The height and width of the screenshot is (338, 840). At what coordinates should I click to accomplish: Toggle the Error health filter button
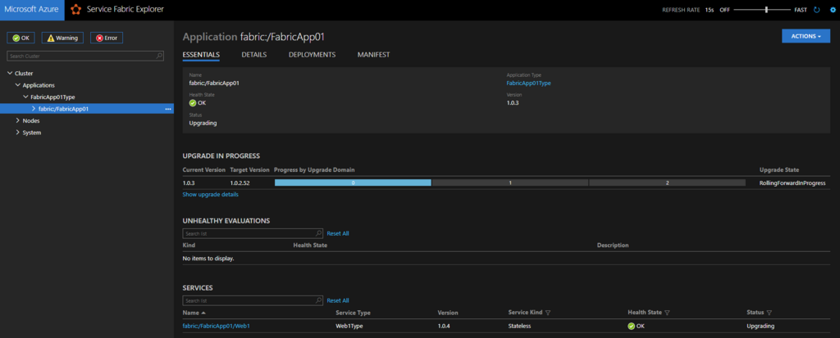point(107,38)
